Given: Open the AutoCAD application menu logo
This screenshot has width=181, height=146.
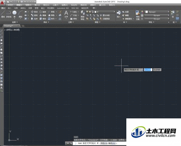Looking at the screenshot, I should coord(2,3).
